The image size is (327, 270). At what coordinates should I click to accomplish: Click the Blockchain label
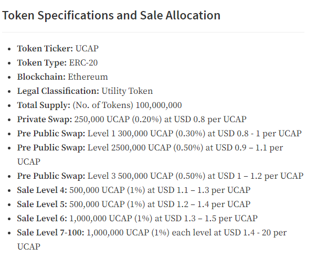[41, 77]
